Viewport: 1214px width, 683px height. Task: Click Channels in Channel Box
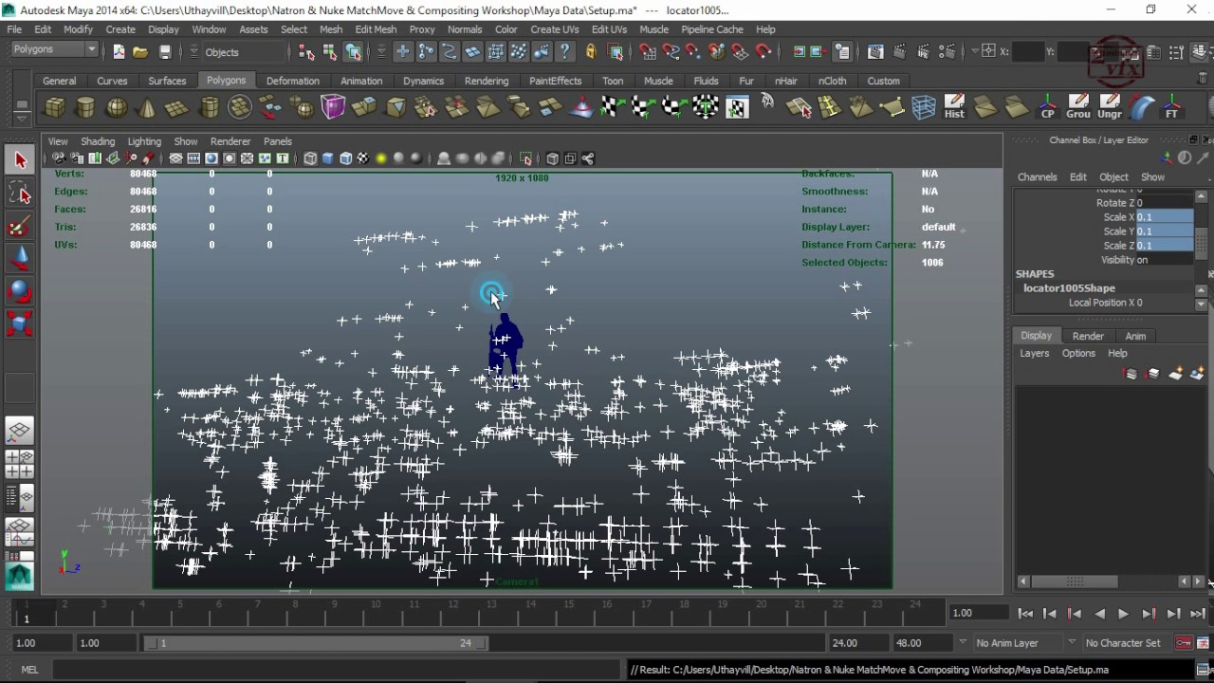1037,177
